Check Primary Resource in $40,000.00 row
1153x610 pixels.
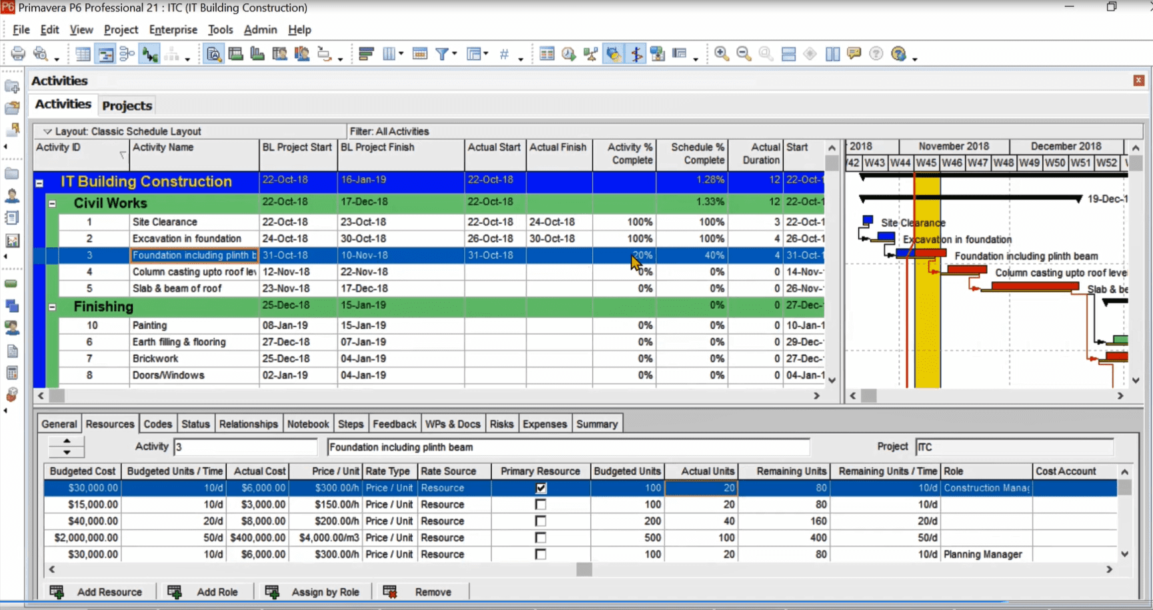[x=541, y=521]
